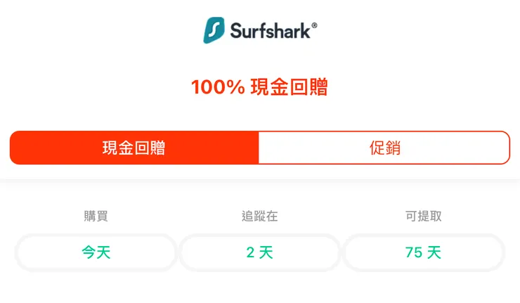Select the 75 天 claimable pill

point(423,252)
